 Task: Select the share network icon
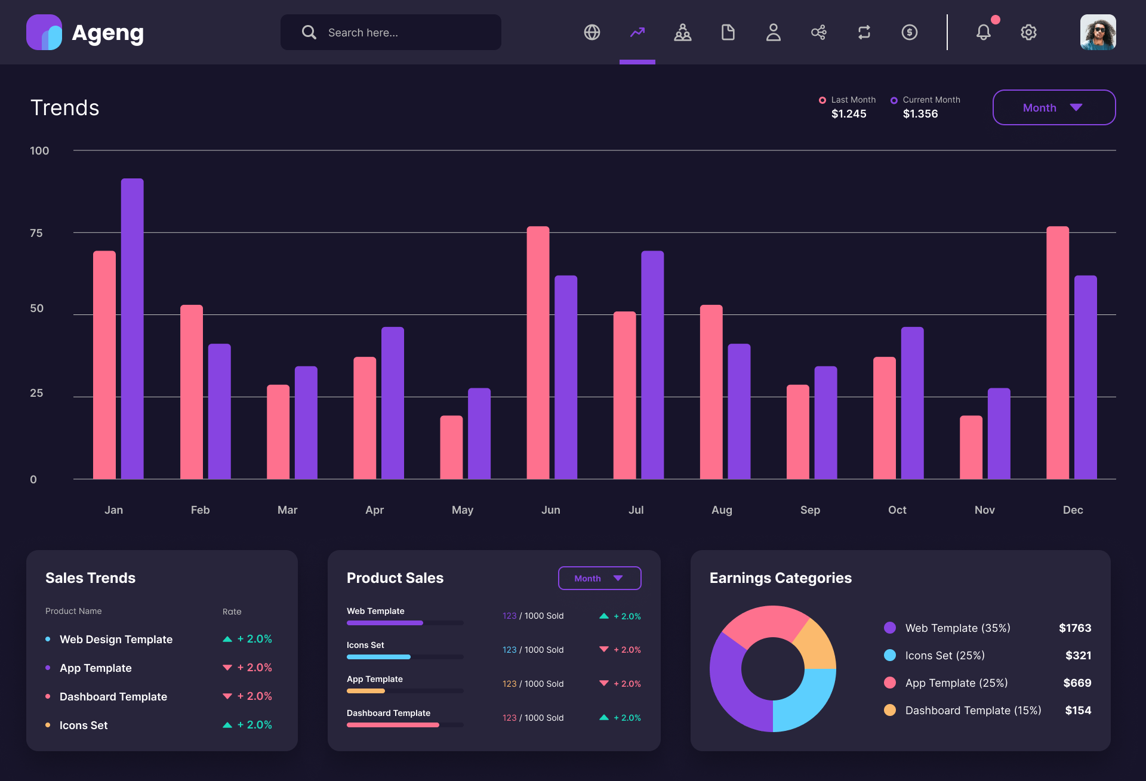click(819, 32)
